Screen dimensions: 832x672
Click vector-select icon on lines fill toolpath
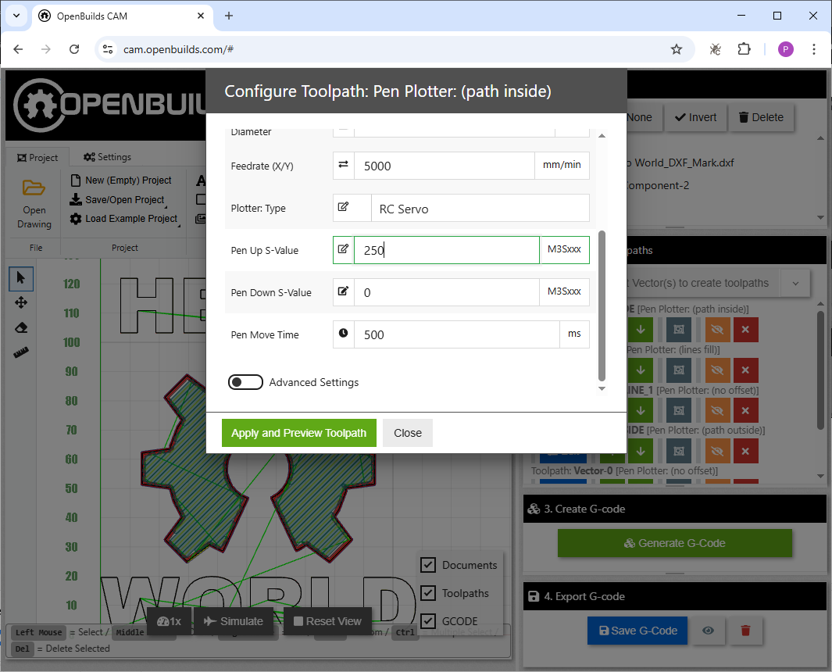point(679,370)
